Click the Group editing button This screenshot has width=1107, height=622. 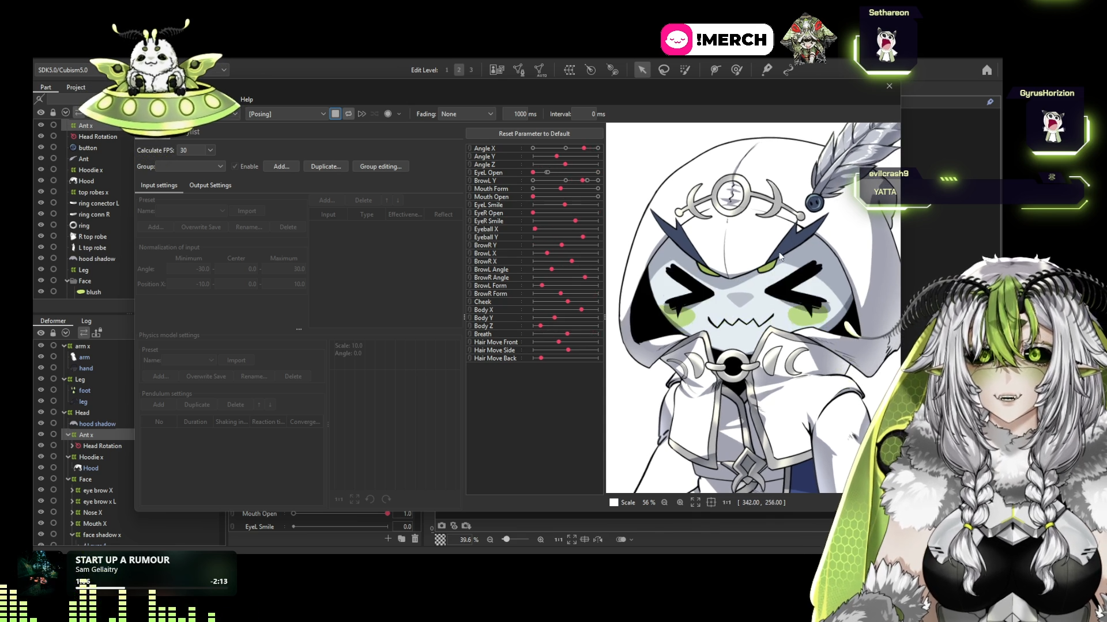(381, 166)
